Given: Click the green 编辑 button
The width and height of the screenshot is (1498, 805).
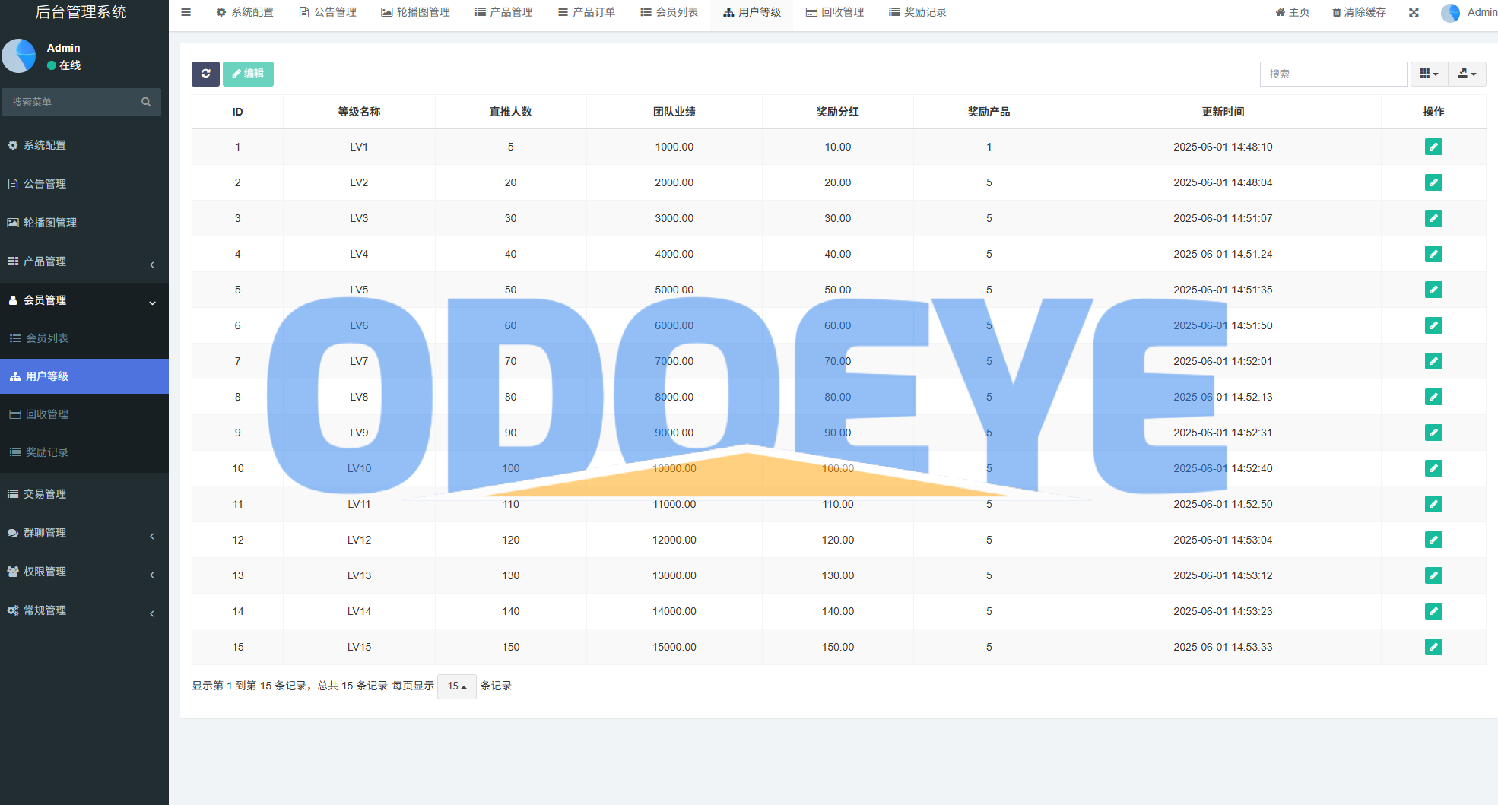Looking at the screenshot, I should click(248, 74).
